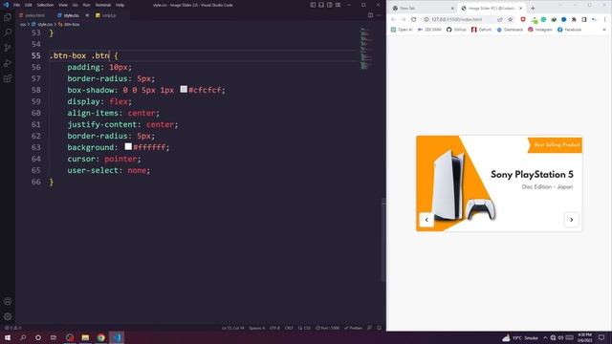The width and height of the screenshot is (612, 344).
Task: Open the View menu in VS Code
Action: (63, 5)
